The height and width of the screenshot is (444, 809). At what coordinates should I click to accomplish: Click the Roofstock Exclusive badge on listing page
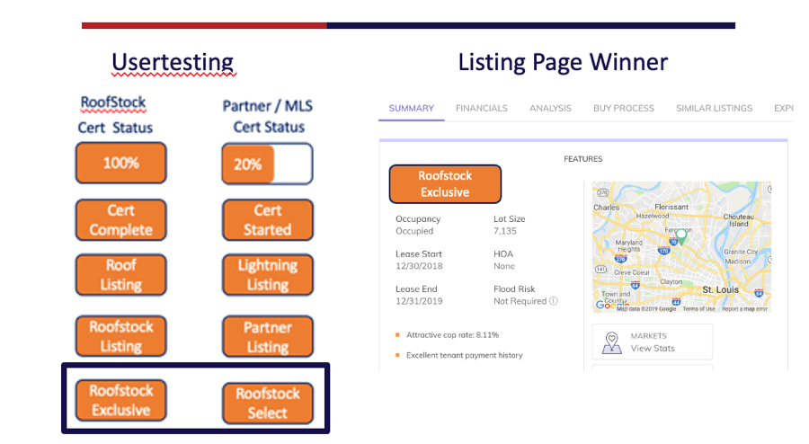[x=445, y=184]
